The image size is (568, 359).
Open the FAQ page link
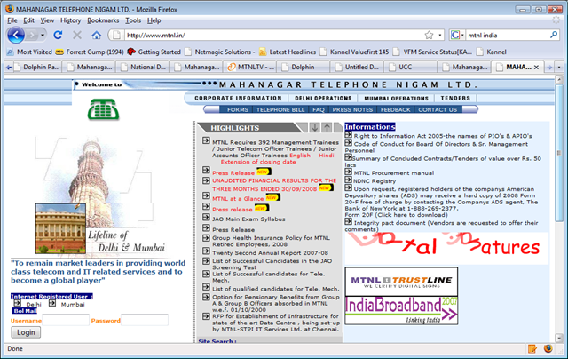click(319, 109)
